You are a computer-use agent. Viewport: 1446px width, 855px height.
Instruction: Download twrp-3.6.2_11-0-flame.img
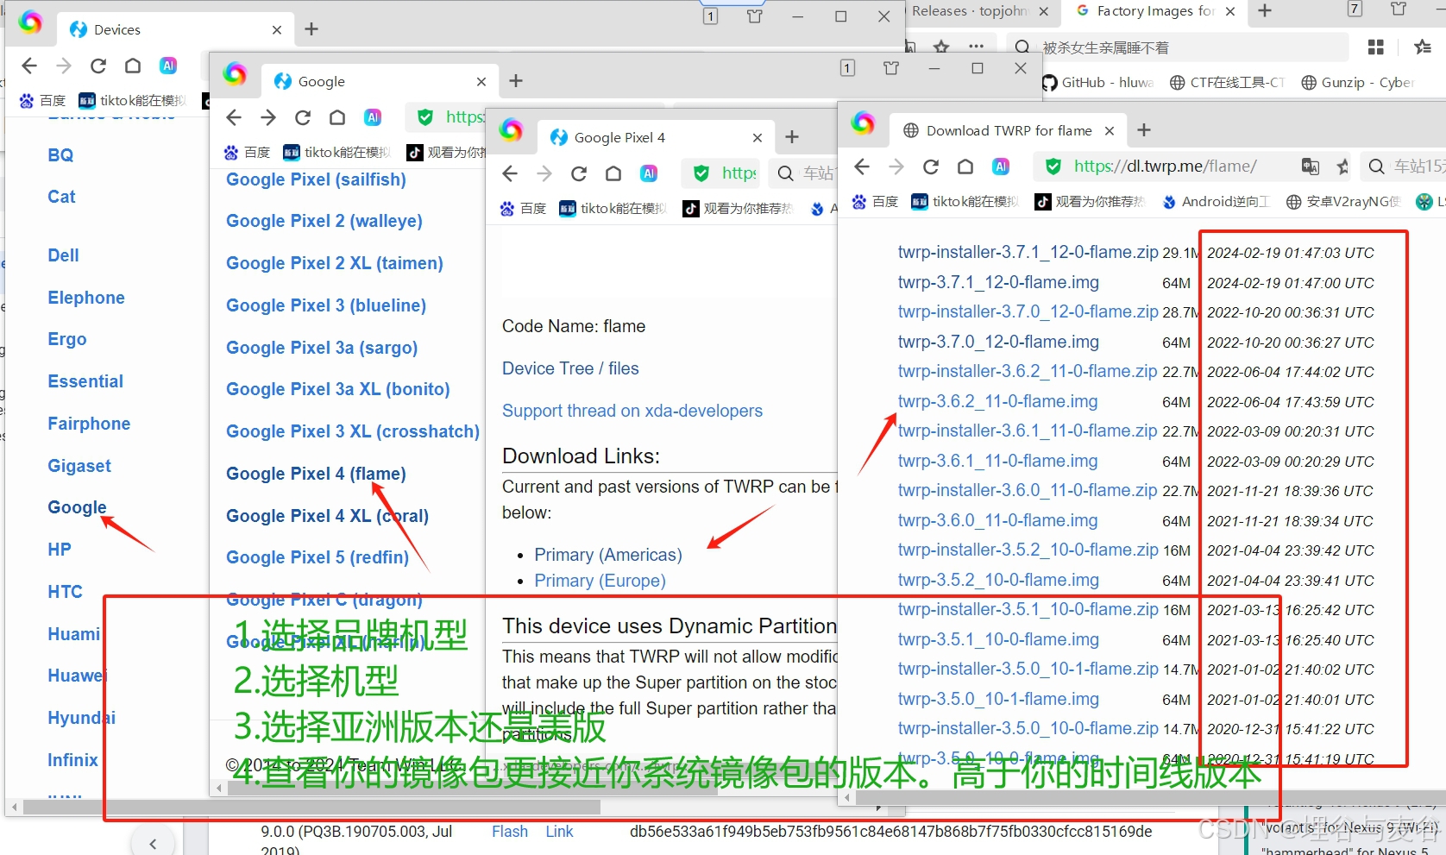click(x=997, y=401)
